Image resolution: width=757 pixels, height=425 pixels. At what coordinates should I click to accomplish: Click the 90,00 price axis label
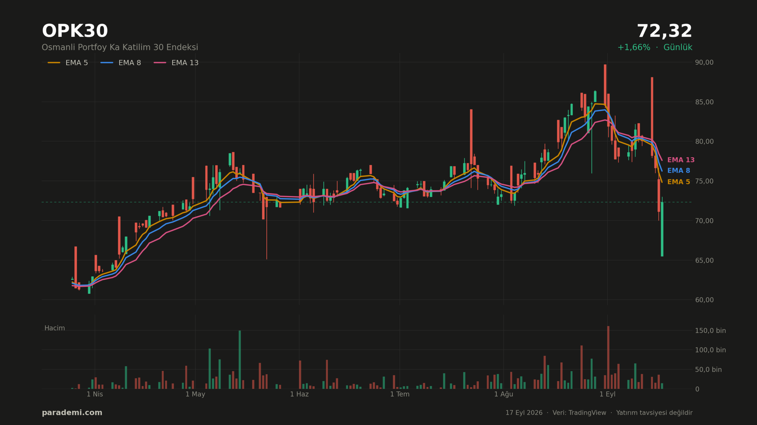tap(704, 62)
